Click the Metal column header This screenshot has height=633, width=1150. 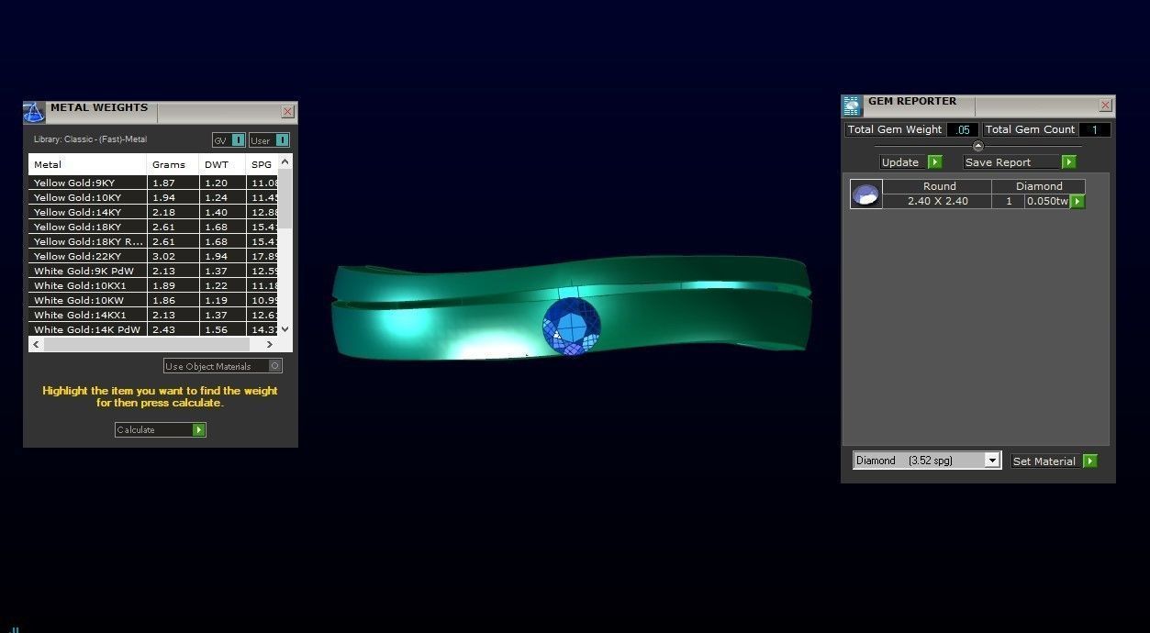[87, 164]
